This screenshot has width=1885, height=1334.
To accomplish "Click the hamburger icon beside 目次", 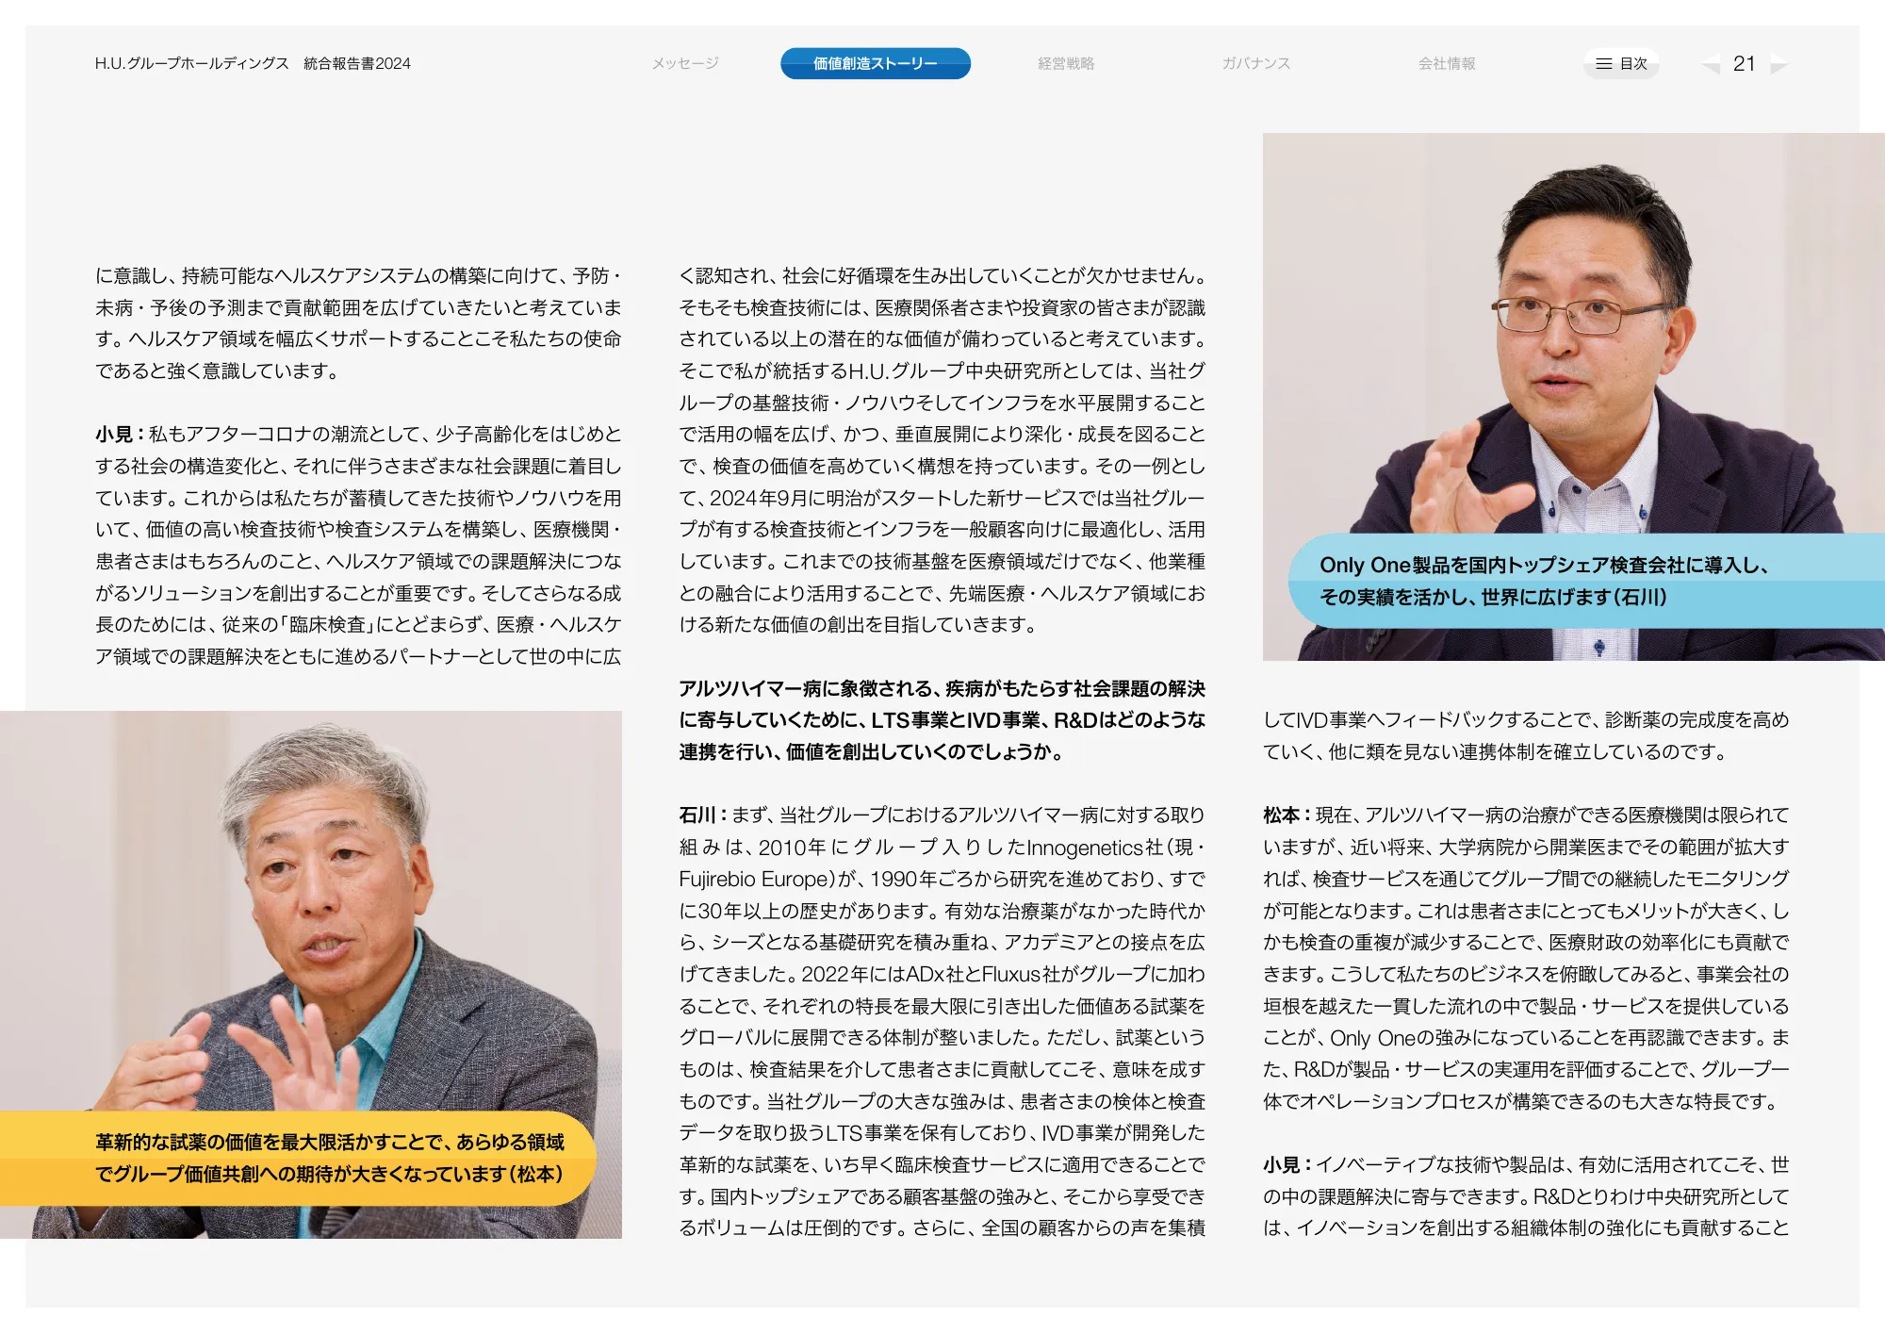I will pyautogui.click(x=1603, y=63).
